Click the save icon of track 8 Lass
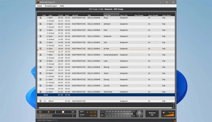212x122 pixels. tap(40, 61)
